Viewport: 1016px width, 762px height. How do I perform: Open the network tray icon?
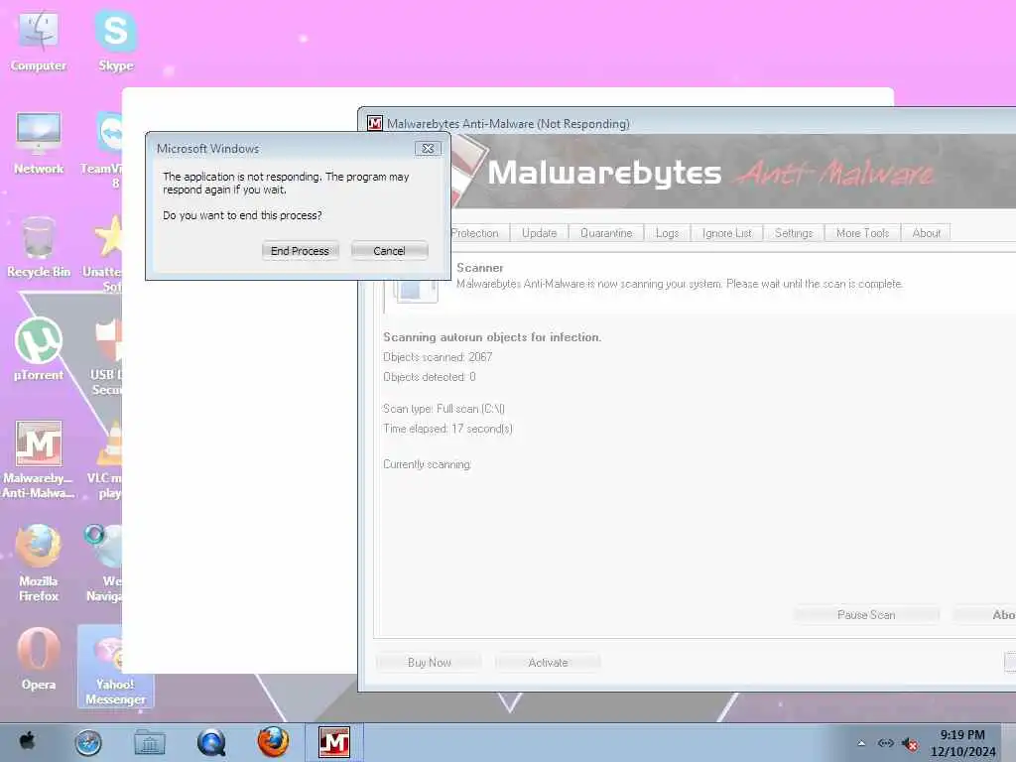[x=885, y=743]
